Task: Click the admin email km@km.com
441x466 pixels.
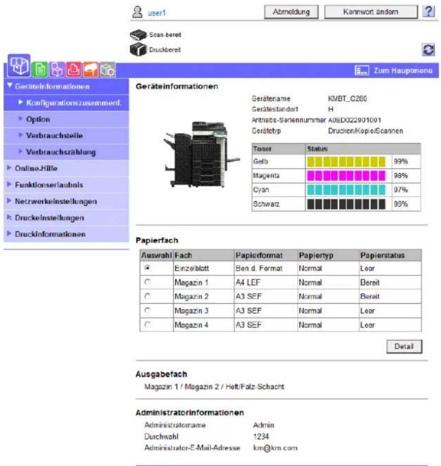Action: (275, 448)
